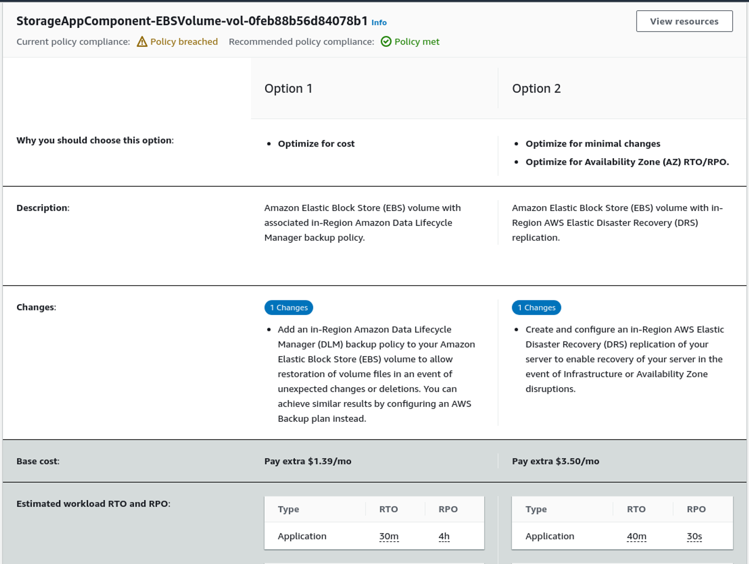Click the Optimize for cost bullet
Viewport: 749px width, 564px height.
point(316,144)
